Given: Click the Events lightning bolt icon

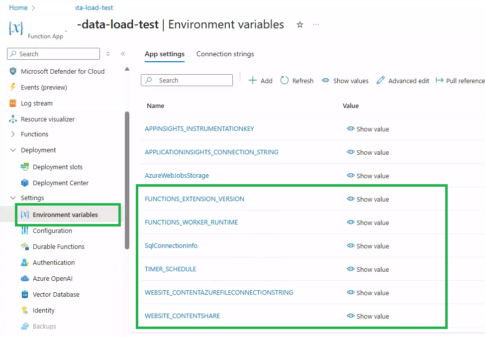Looking at the screenshot, I should click(x=13, y=87).
